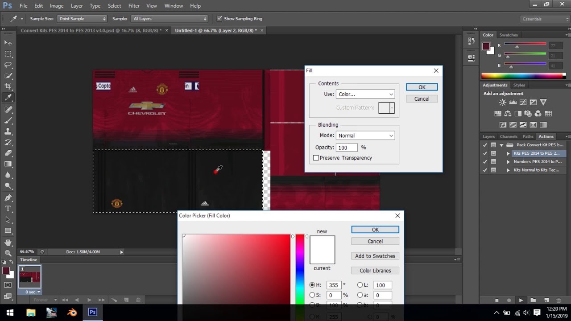Toggle checkmark for Numbers PES 2014 action
Screen dimensions: 571x321
tap(485, 162)
